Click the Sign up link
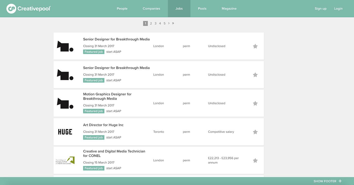 pos(321,9)
